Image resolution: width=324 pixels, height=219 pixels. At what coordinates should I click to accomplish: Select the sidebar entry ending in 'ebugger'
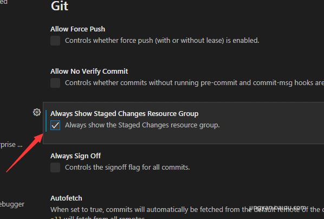point(12,204)
